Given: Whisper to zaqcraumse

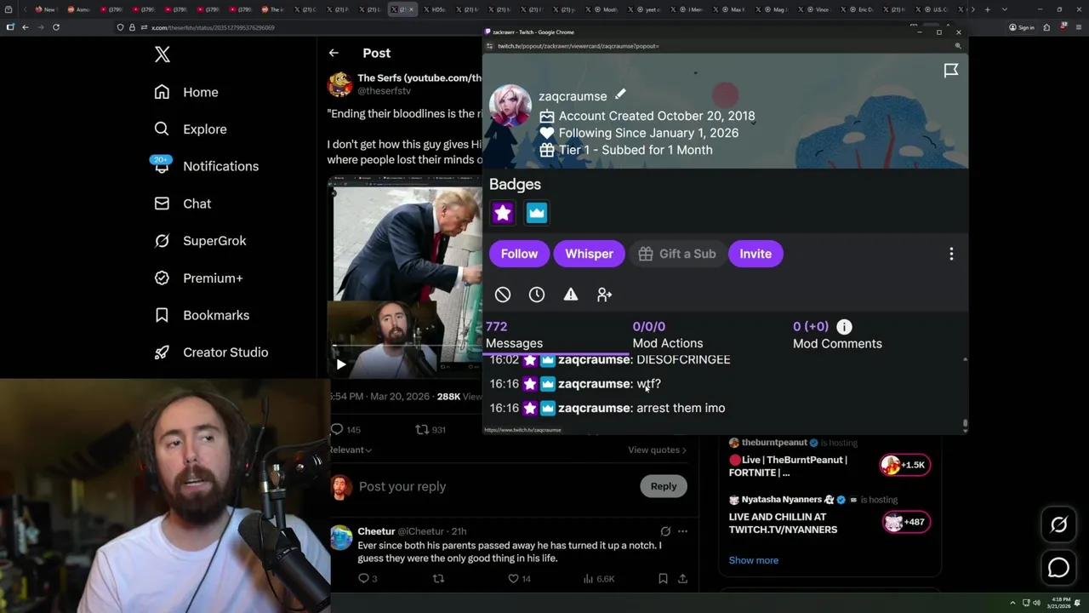Looking at the screenshot, I should pyautogui.click(x=589, y=254).
